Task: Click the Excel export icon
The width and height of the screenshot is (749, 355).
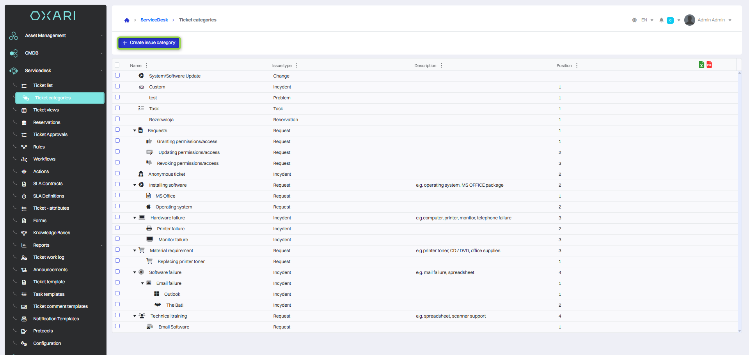Action: pyautogui.click(x=701, y=65)
